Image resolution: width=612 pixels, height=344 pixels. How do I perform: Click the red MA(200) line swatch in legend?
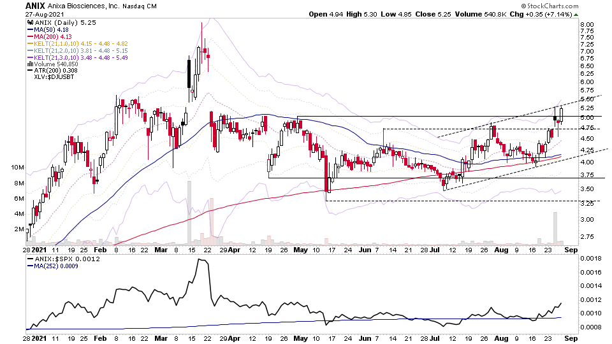point(30,37)
